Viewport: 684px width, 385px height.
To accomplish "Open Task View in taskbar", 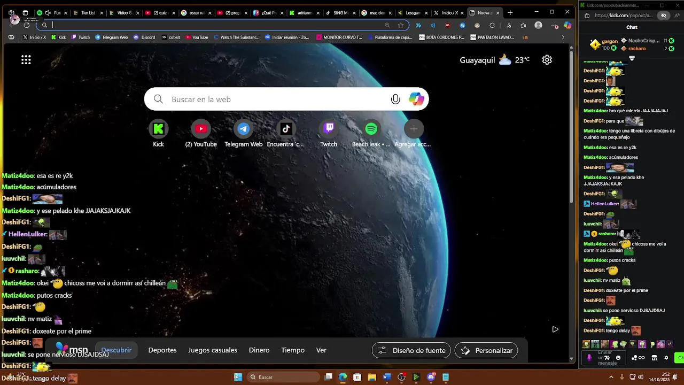I will 329,377.
